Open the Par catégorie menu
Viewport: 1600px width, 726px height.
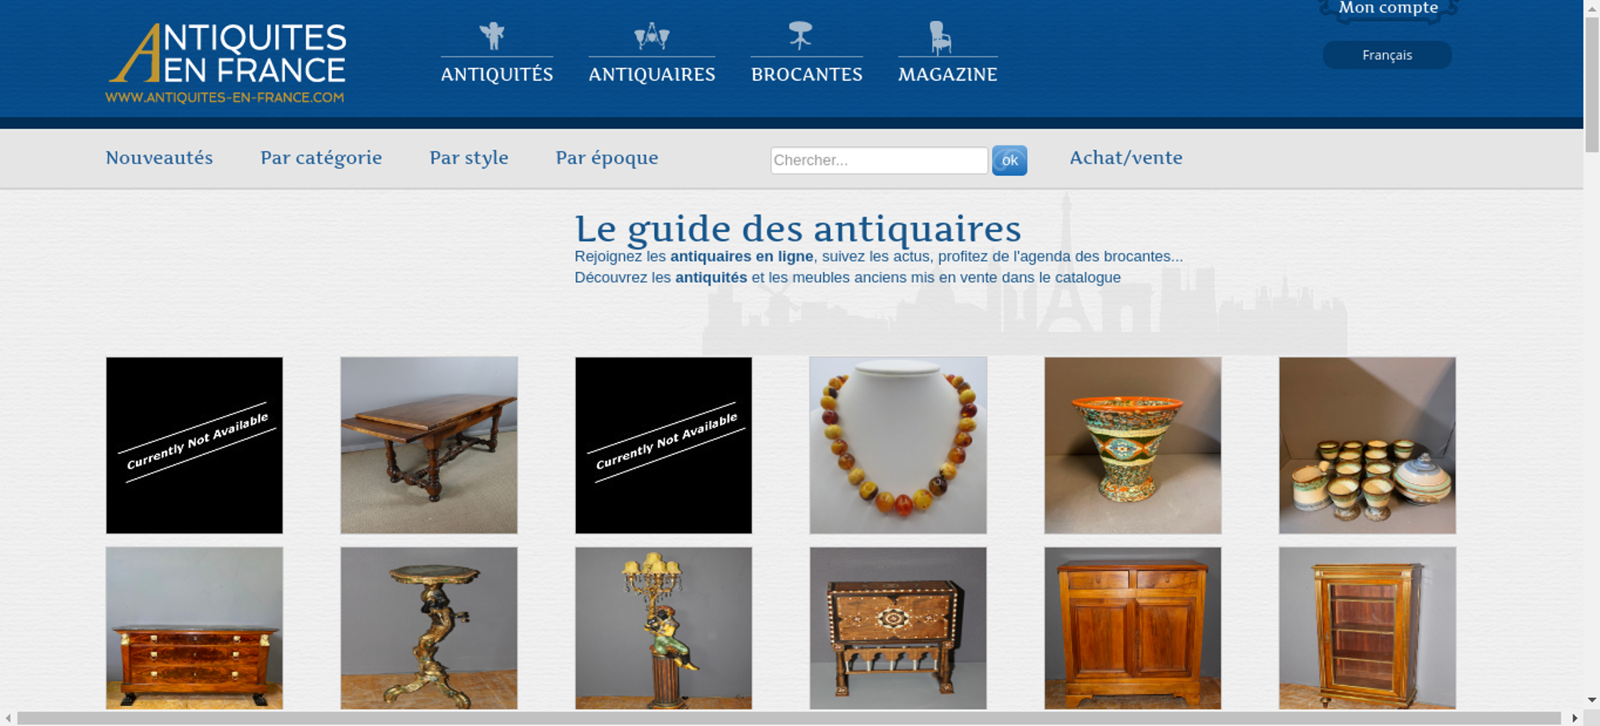click(x=321, y=158)
